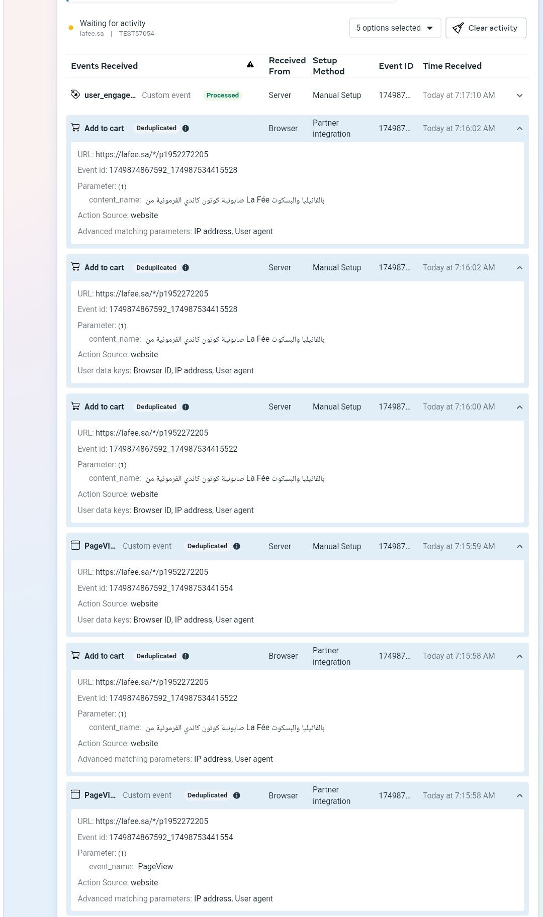Collapse the 7:16:00 AM Server Add to cart
Viewport: 543px width, 917px height.
(x=519, y=407)
